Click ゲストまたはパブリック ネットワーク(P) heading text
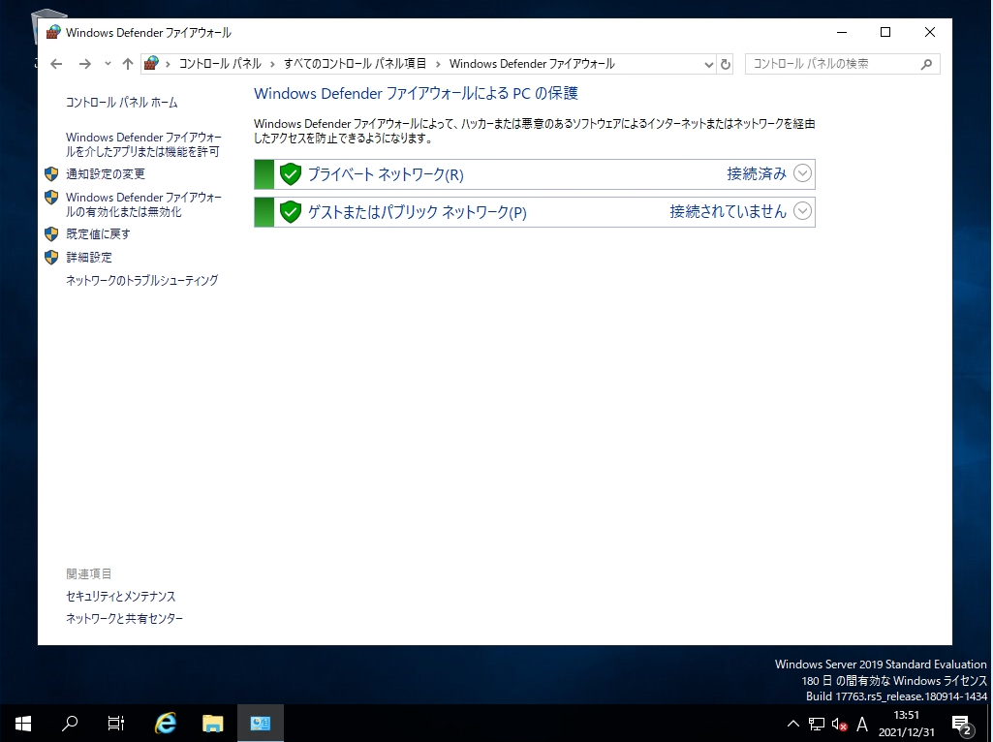 coord(418,212)
